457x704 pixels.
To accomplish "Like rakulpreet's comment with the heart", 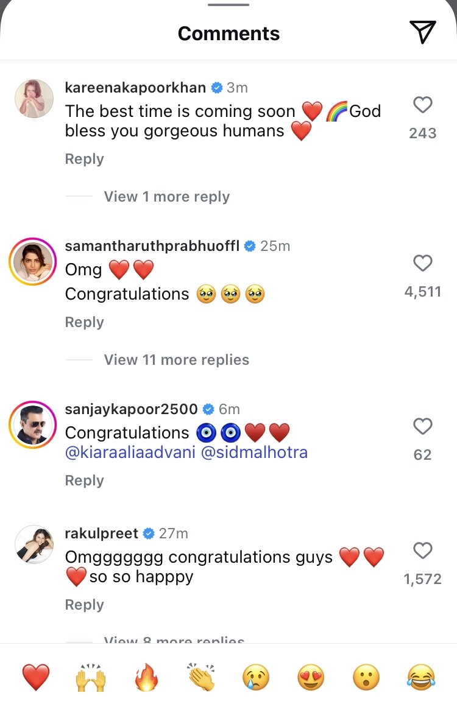I will pyautogui.click(x=422, y=551).
